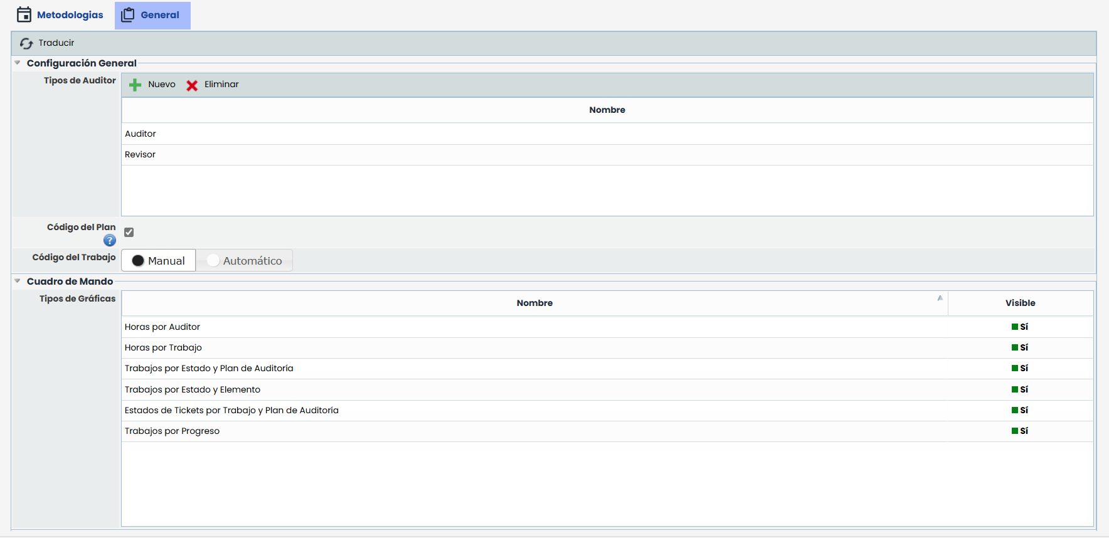
Task: Click the Traducir button label
Action: click(x=56, y=43)
